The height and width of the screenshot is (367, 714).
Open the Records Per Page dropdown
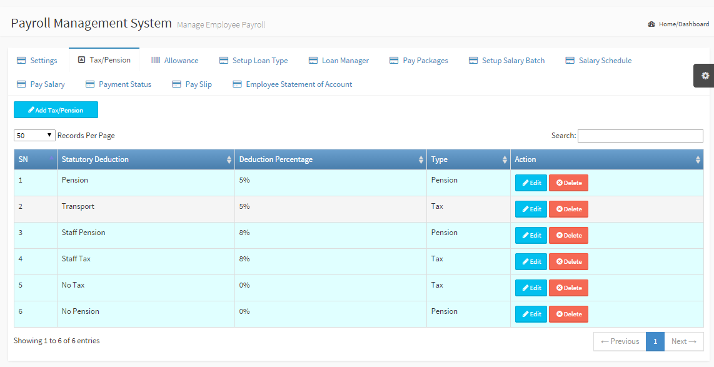point(34,136)
